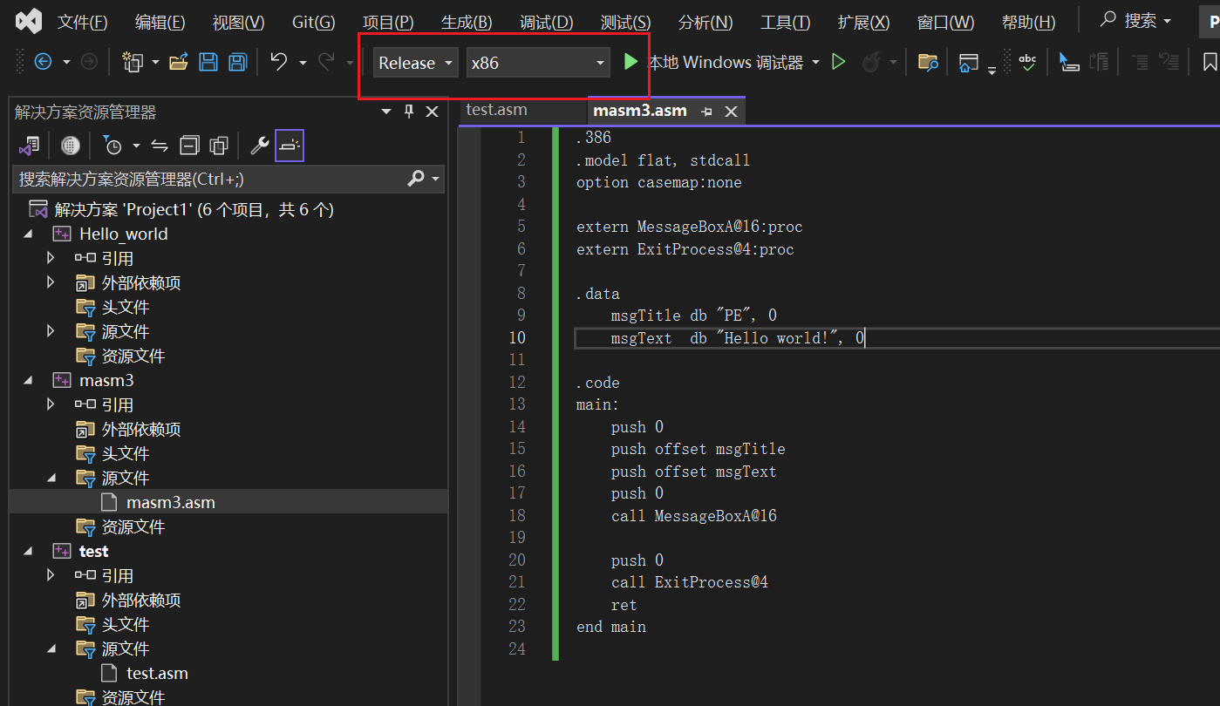Click the navigate forward arrow icon
Screen dimensions: 1220x706
(89, 62)
